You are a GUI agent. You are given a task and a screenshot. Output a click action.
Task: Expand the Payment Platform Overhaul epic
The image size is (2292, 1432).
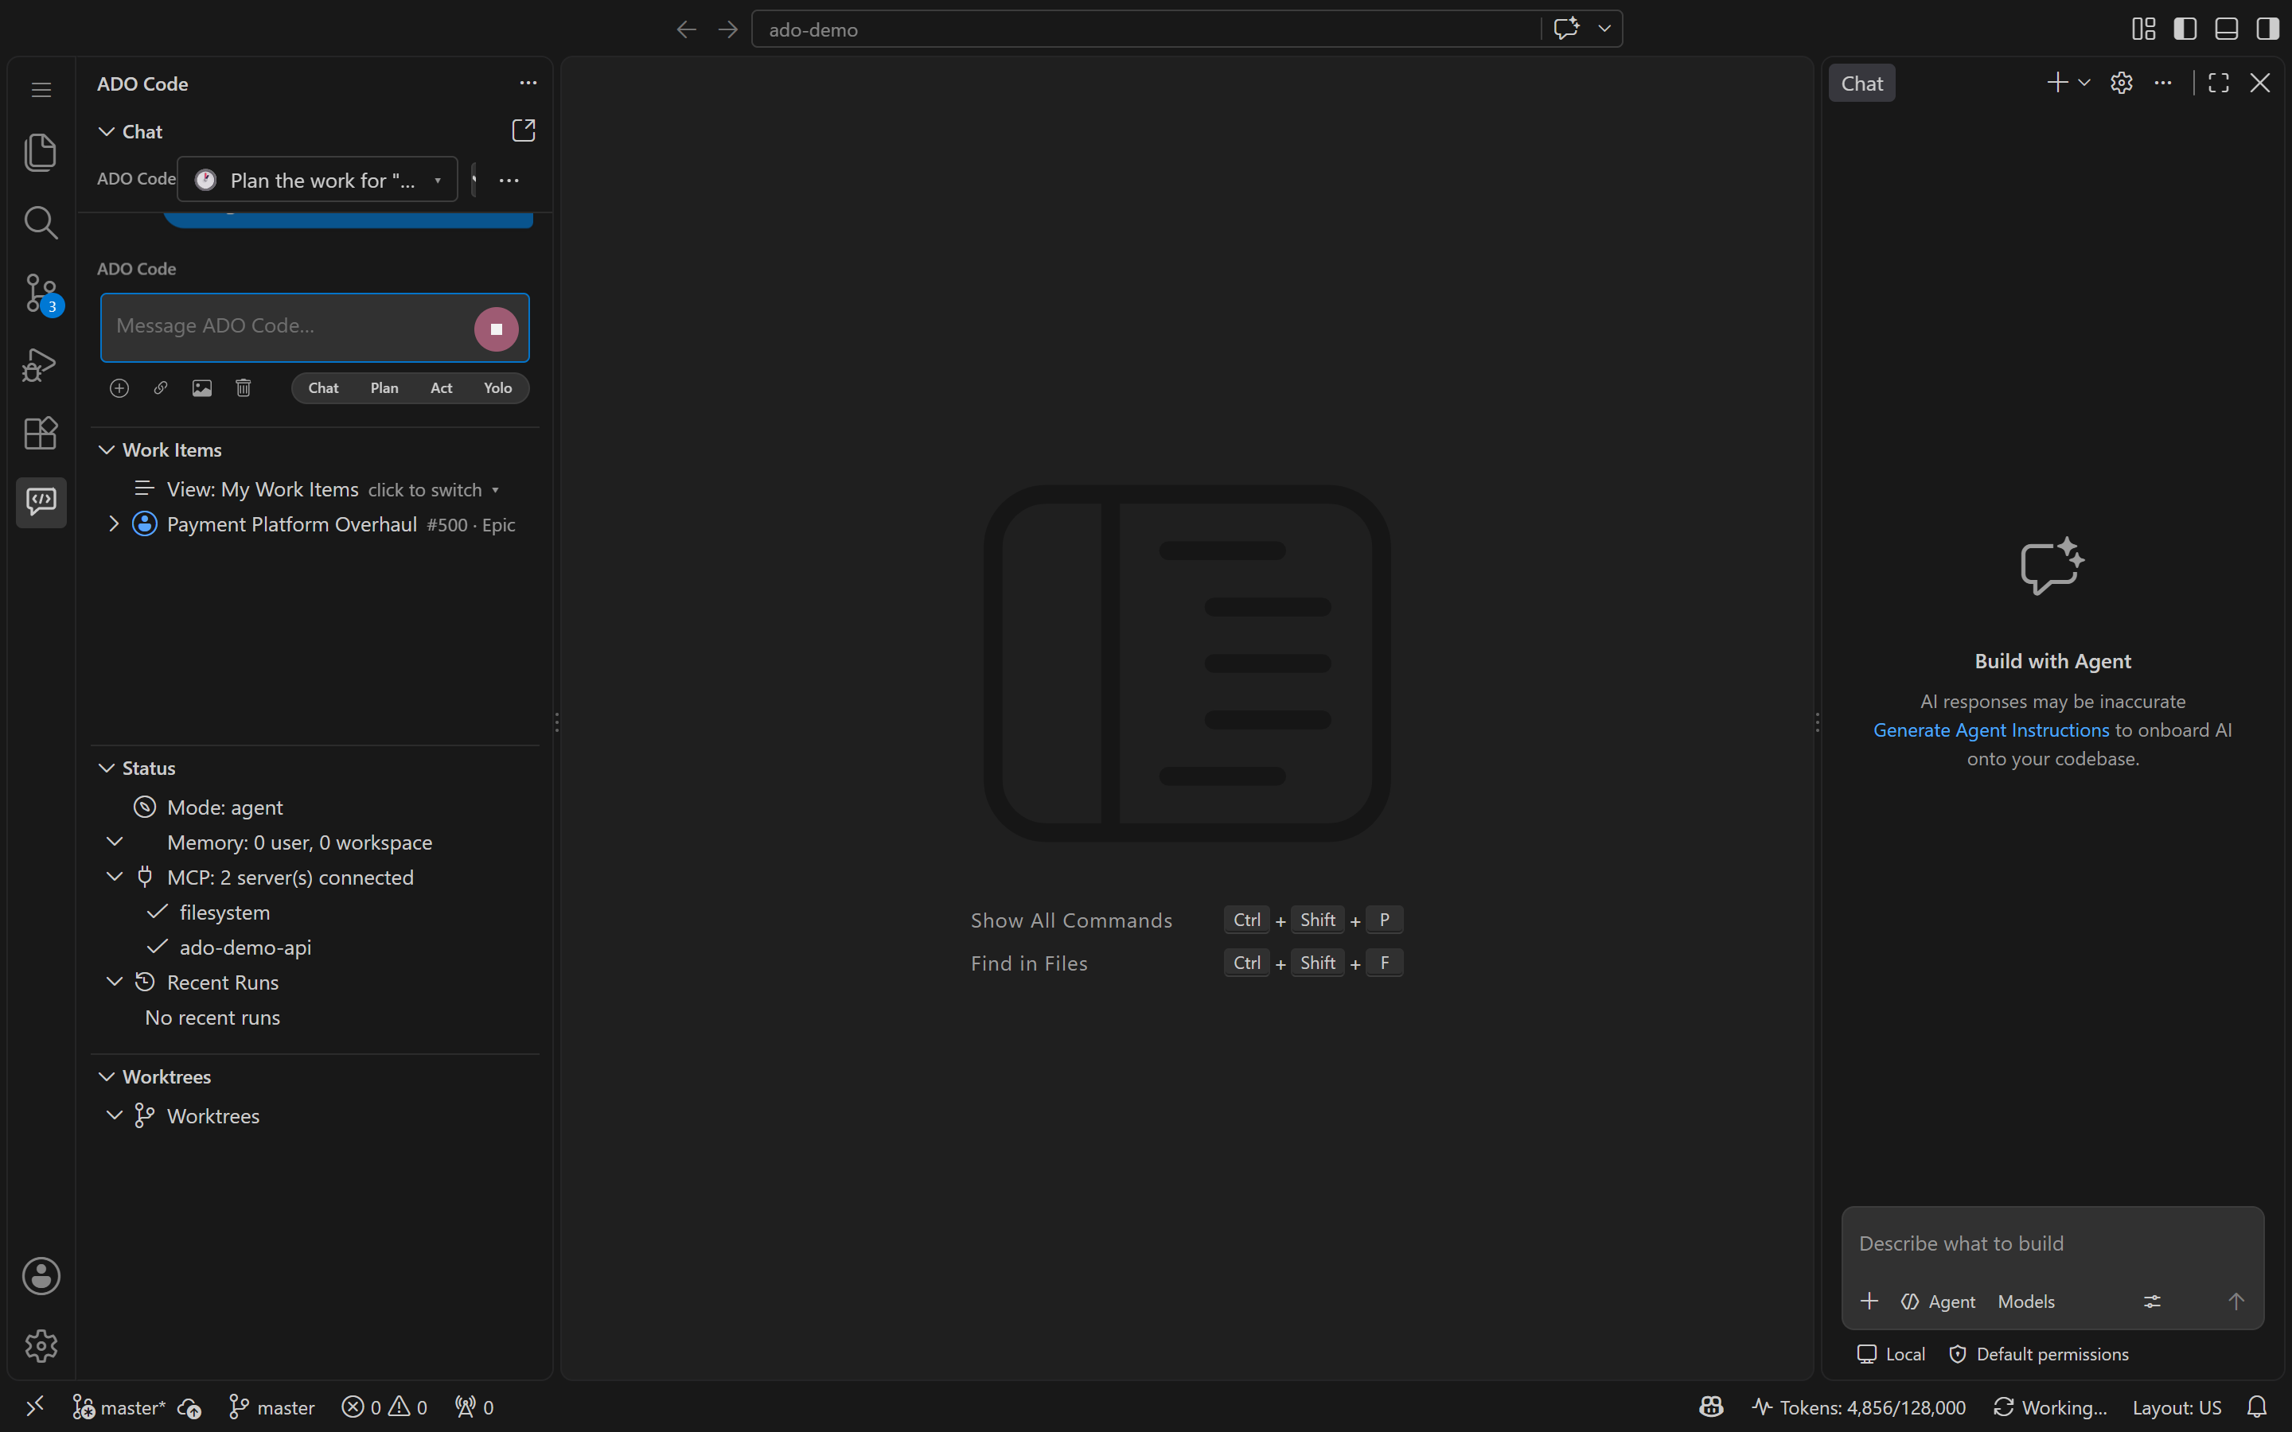click(114, 523)
